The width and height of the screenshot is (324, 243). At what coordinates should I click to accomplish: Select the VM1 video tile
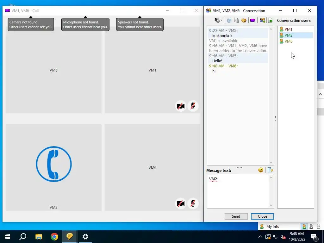coord(152,70)
